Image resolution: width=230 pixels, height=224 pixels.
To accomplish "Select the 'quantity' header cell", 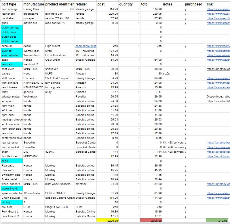I will point(129,4).
